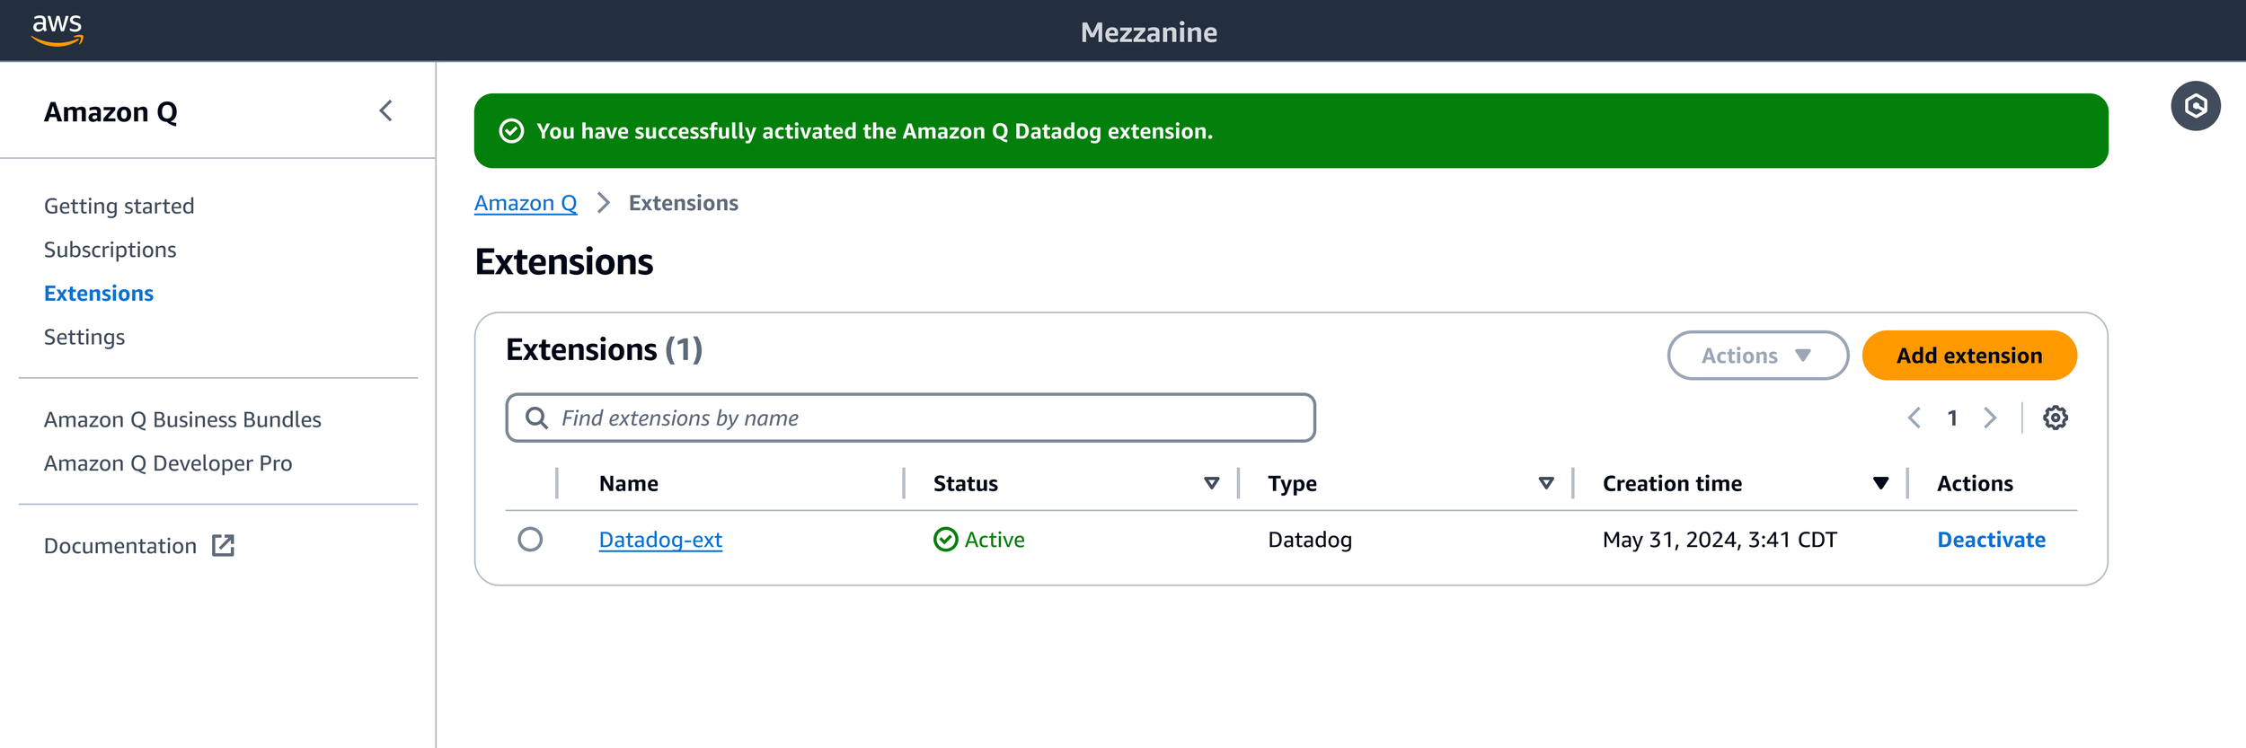Click the Name column header
This screenshot has width=2246, height=748.
coord(629,483)
